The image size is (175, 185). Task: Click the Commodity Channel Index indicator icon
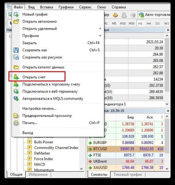[30, 147]
